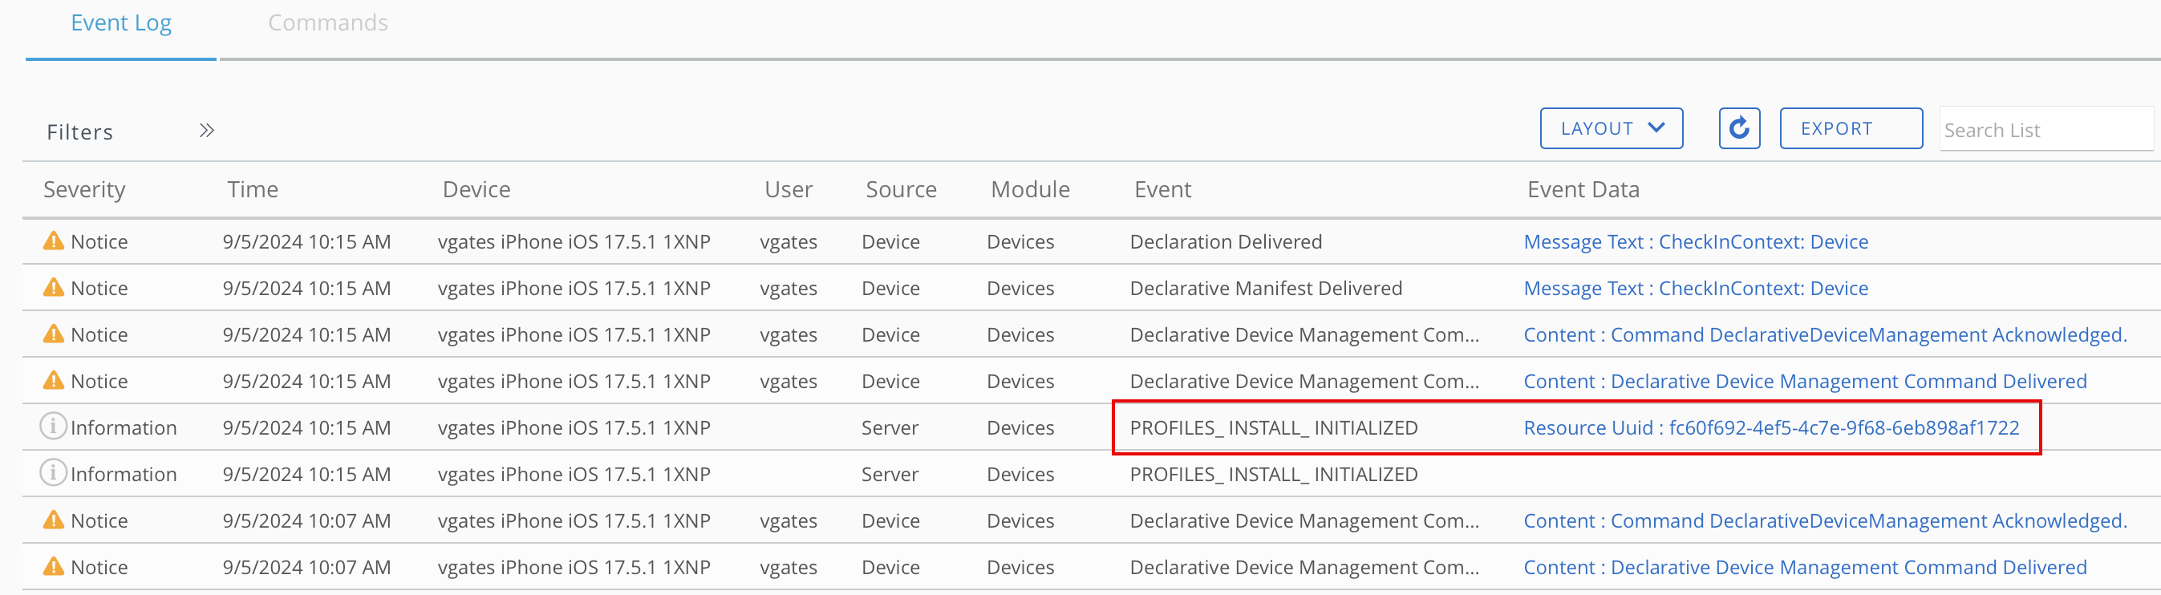Screen dimensions: 2161x595
Task: Open Message Text link for Declarative Manifest Delivered
Action: point(1696,289)
